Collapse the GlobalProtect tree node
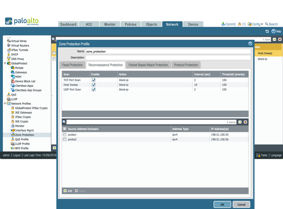Image resolution: width=283 pixels, height=209 pixels. tap(5, 63)
